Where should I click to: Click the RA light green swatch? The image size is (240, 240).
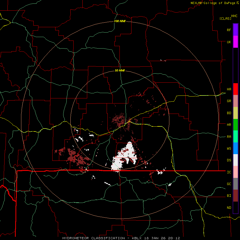click(x=235, y=137)
